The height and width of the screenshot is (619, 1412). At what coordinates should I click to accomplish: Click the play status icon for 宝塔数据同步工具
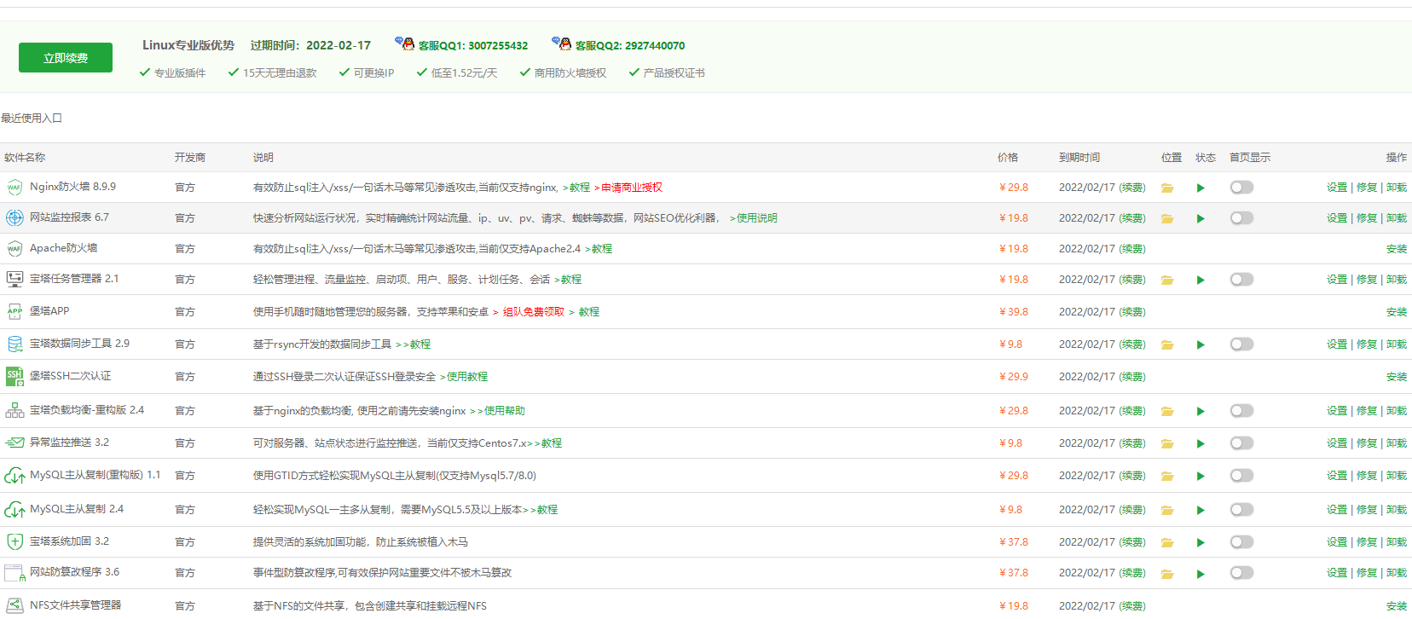(x=1201, y=344)
